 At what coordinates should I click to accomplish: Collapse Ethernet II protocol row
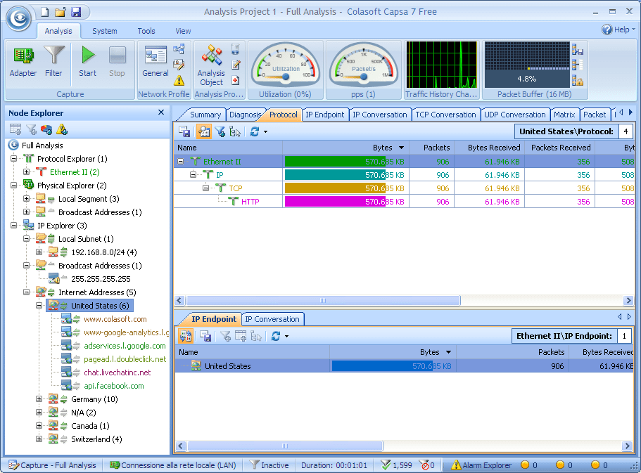click(181, 162)
